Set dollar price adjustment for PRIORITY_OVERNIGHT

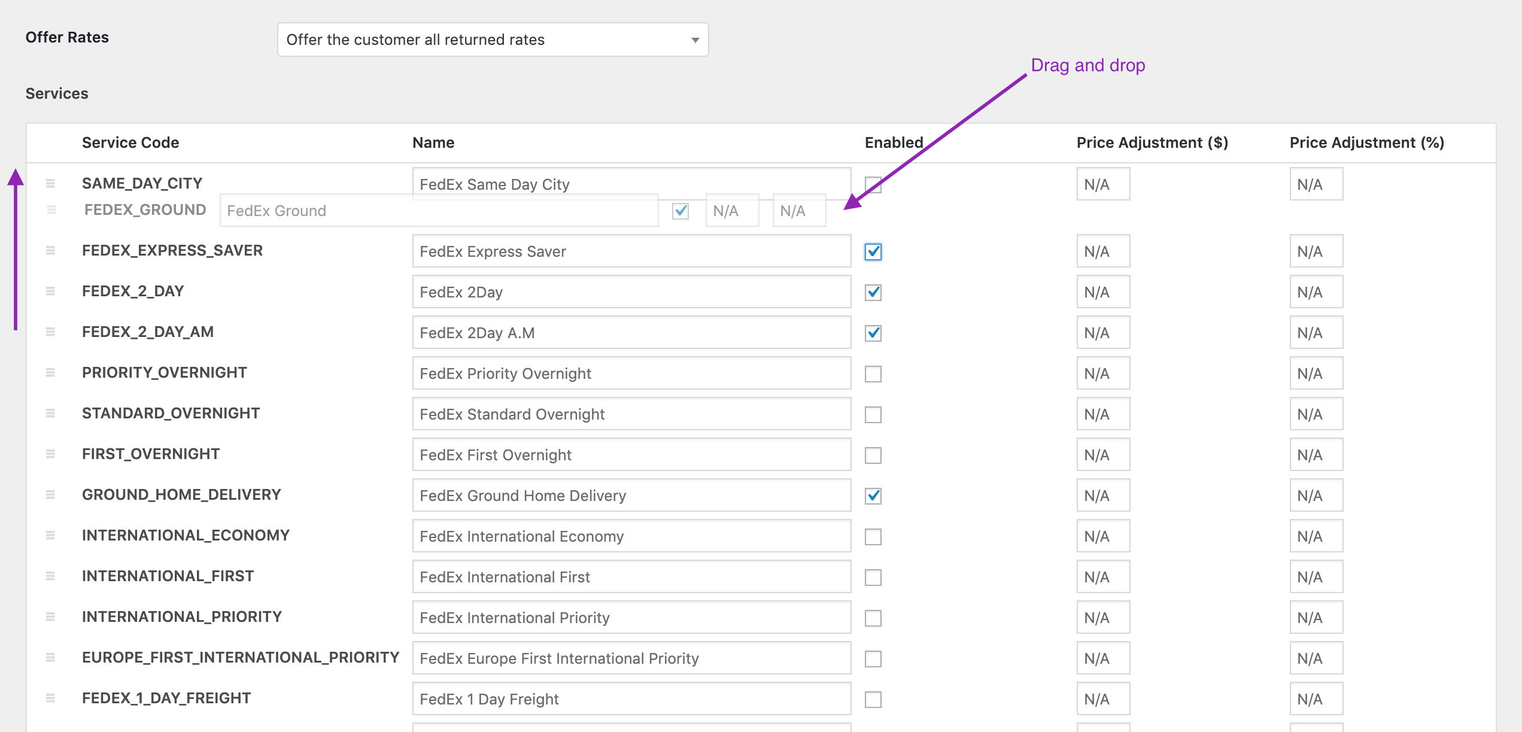1103,373
